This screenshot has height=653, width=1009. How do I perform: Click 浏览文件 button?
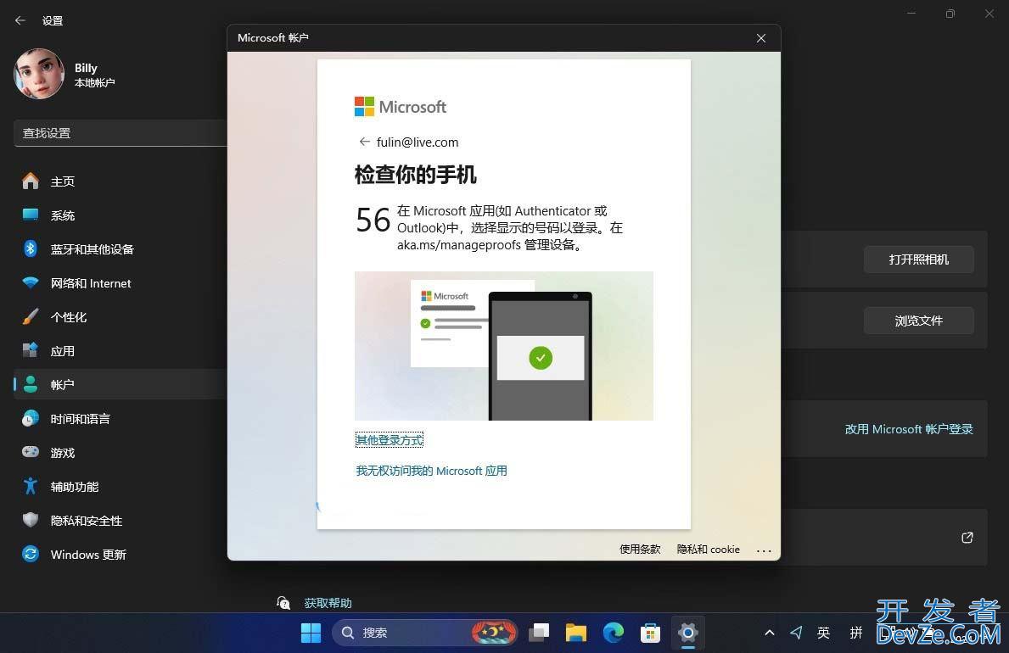[x=918, y=321]
